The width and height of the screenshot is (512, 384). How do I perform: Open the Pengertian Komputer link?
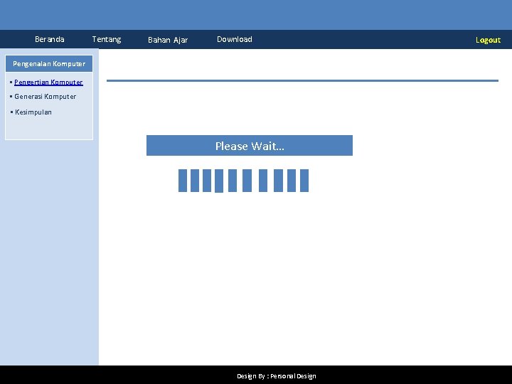48,82
